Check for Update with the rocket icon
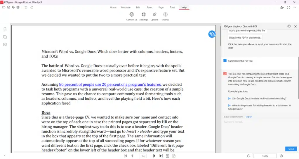299x159 pixels. coord(154,16)
